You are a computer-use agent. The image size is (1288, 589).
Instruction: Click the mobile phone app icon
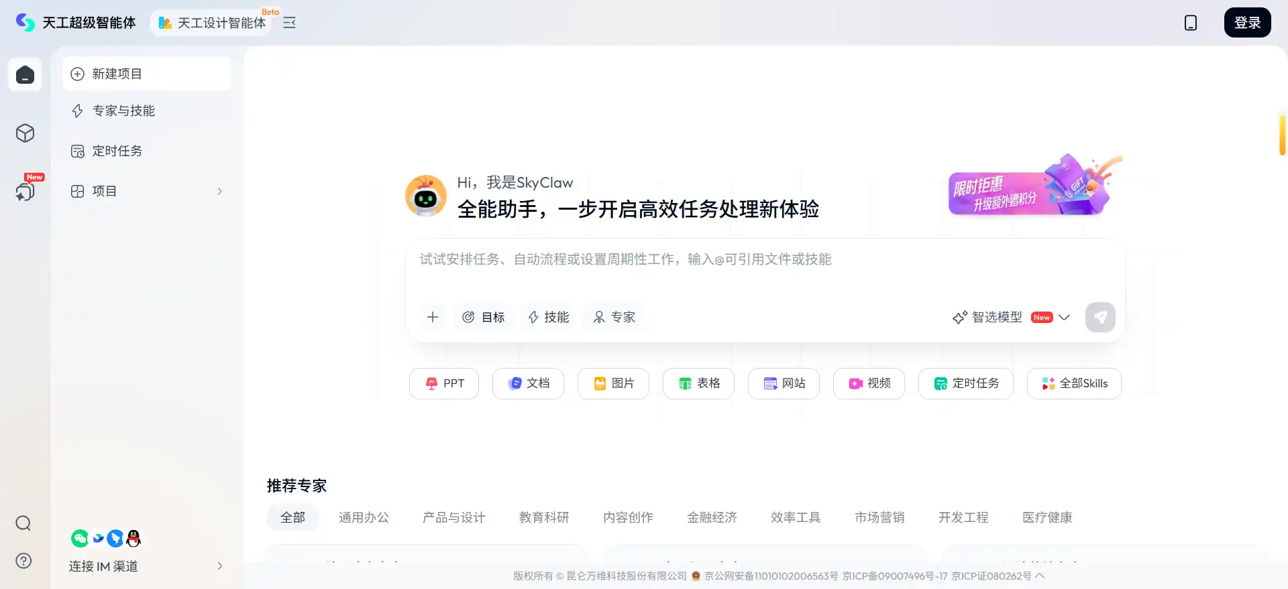1191,23
